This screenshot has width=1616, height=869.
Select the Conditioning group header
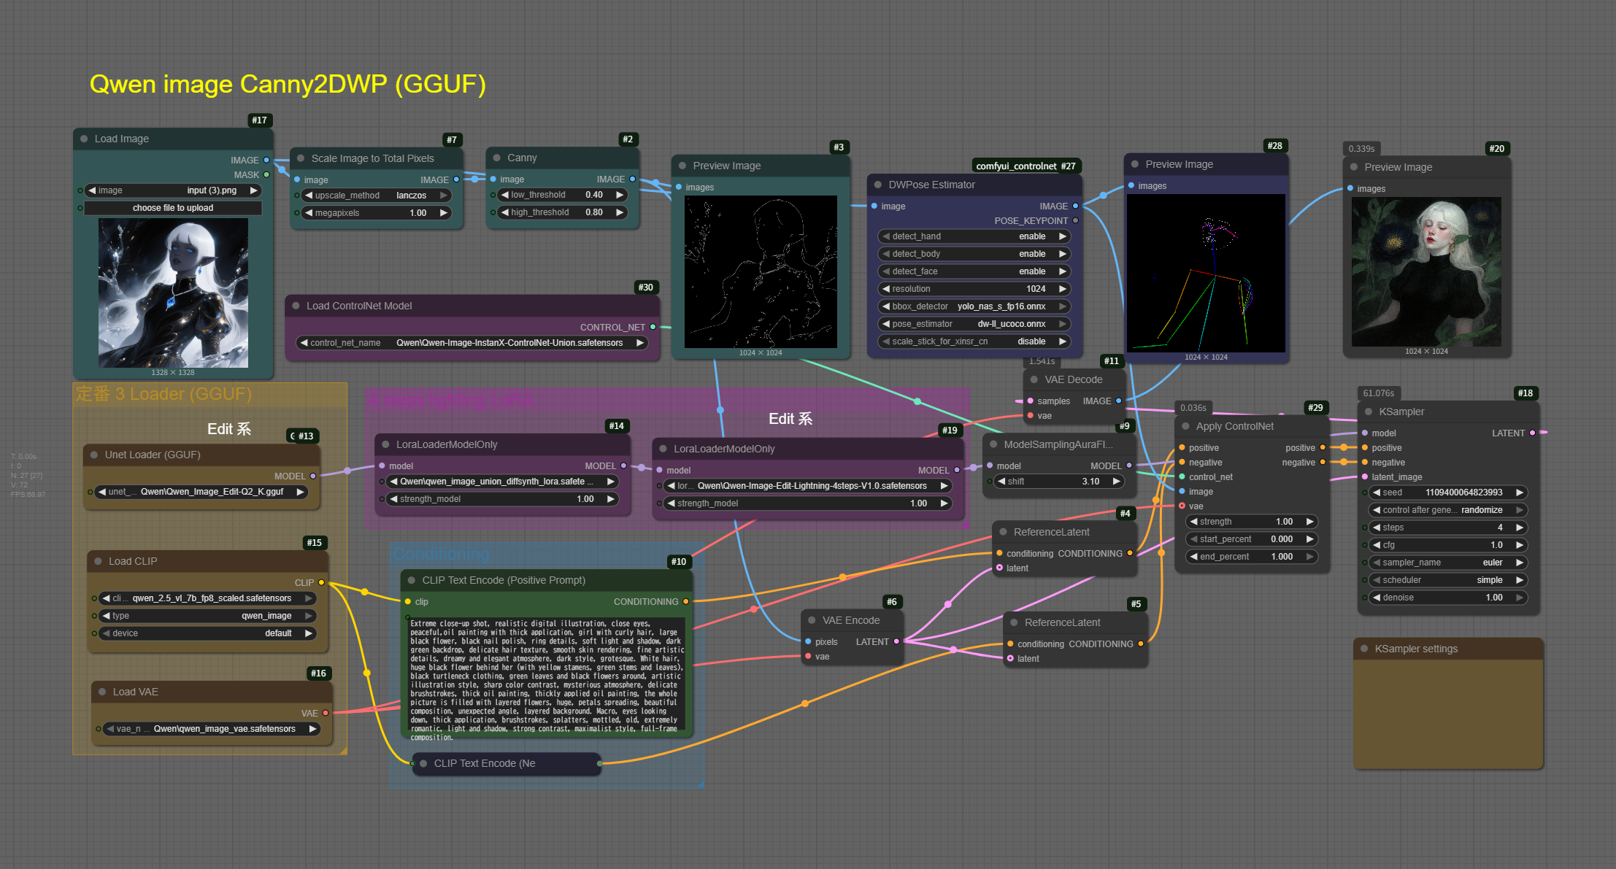[x=441, y=554]
